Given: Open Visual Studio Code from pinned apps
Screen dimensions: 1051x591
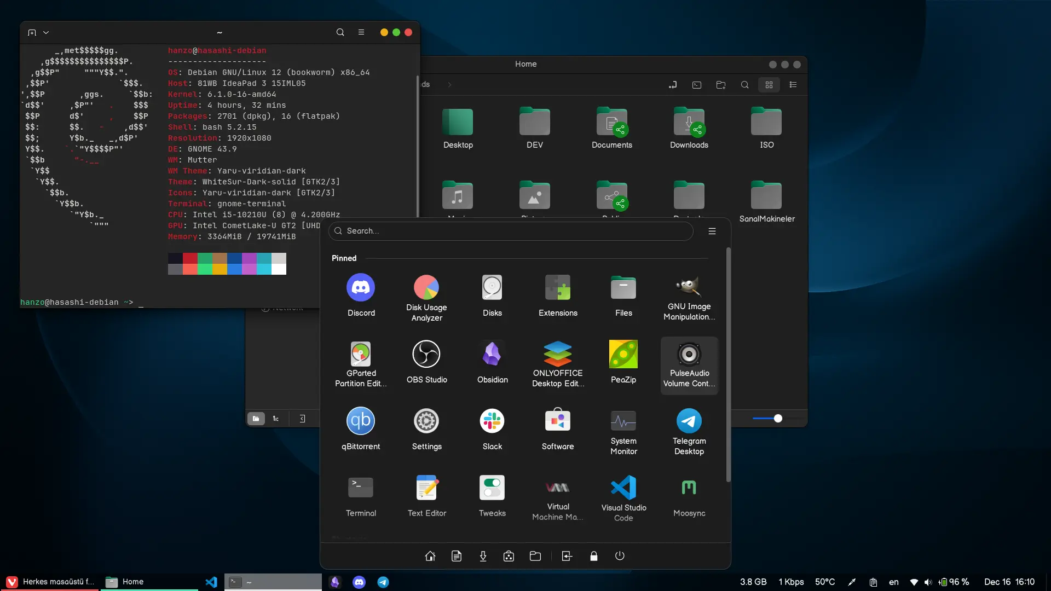Looking at the screenshot, I should [623, 499].
